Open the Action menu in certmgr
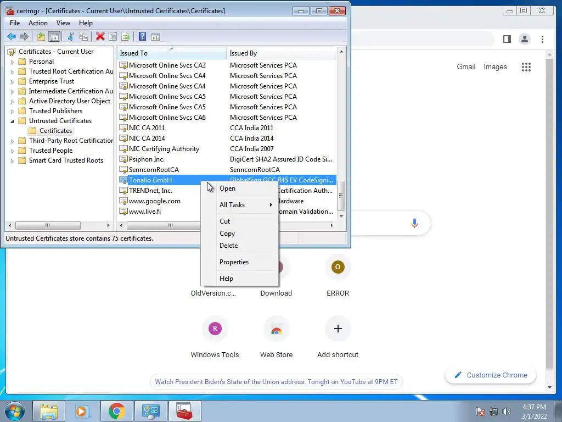Screen dimensions: 562x422 pos(38,23)
